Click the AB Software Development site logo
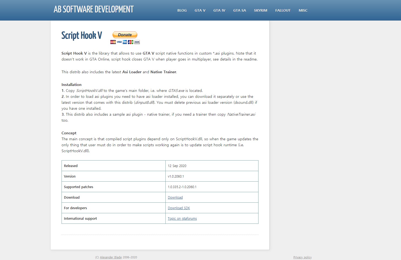401x260 pixels. [94, 9]
